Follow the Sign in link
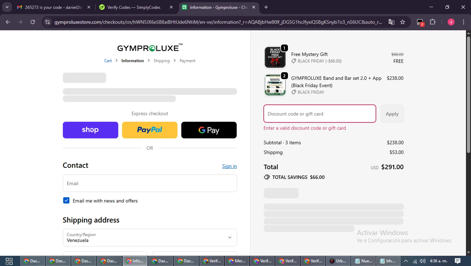Viewport: 471px width, 266px height. click(230, 166)
